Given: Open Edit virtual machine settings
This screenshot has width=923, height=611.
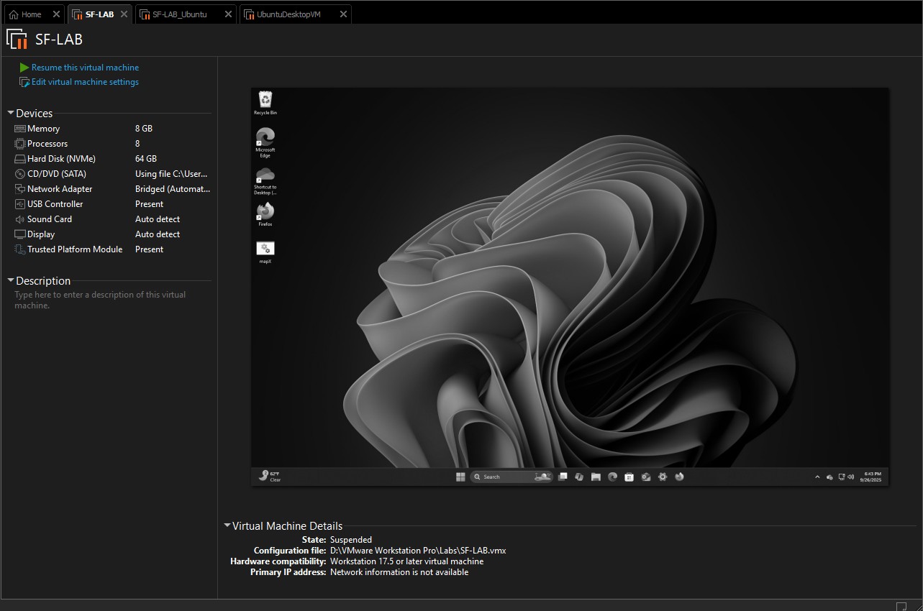Looking at the screenshot, I should click(x=85, y=82).
